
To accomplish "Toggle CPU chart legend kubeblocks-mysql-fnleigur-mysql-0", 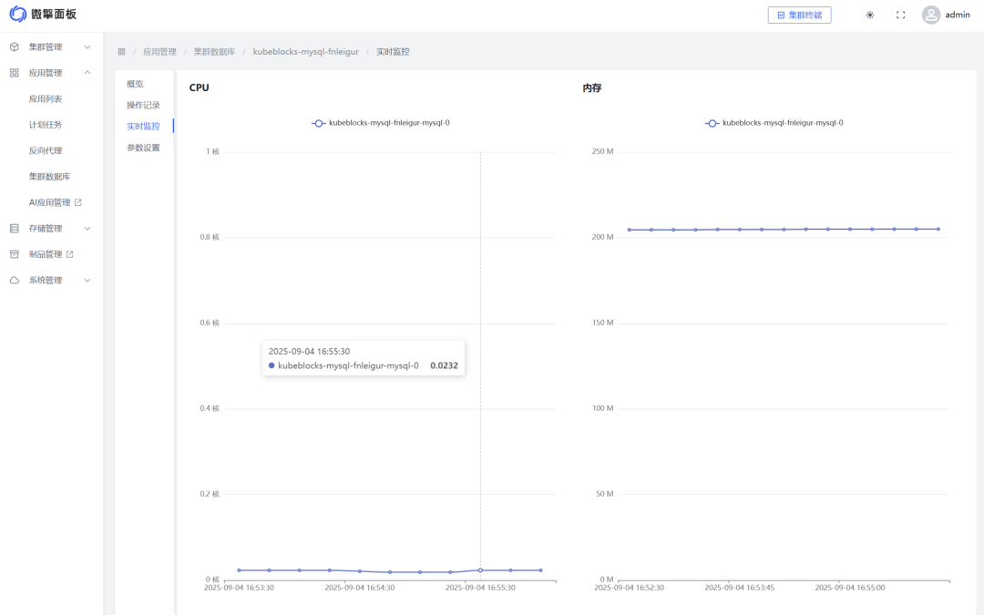I will tap(381, 123).
